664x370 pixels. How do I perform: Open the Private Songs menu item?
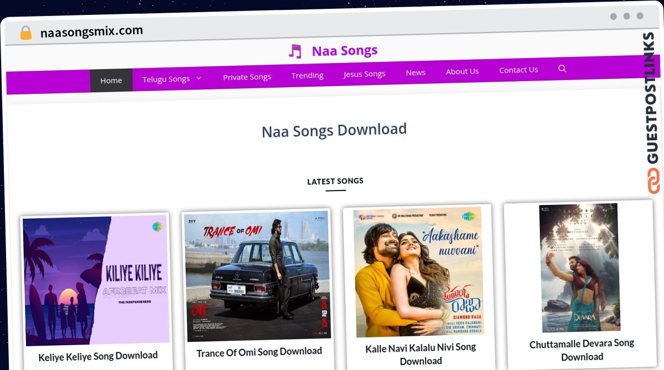tap(247, 77)
